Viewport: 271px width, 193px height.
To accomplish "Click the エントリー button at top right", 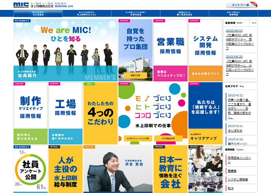I will (x=241, y=5).
